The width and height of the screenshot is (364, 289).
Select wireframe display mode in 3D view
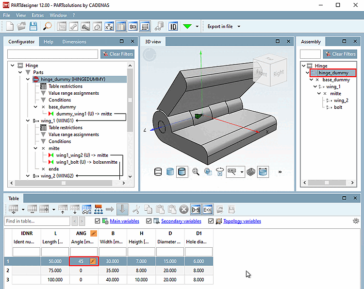coord(158,171)
